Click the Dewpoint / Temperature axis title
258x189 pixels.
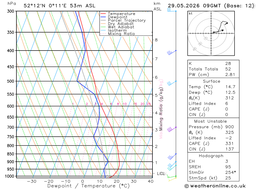coord(88,186)
